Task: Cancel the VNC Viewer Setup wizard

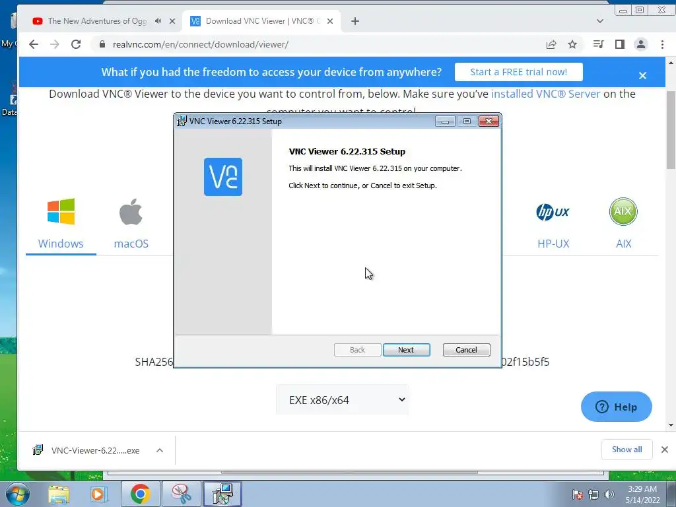Action: (466, 350)
